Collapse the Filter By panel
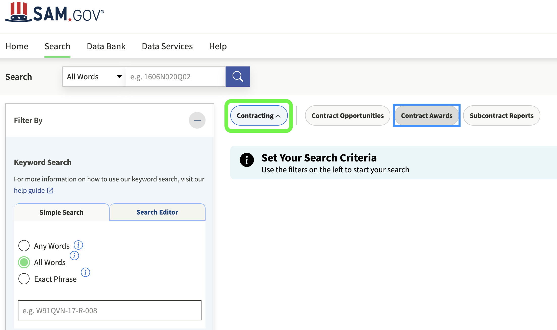This screenshot has width=557, height=330. [x=197, y=120]
